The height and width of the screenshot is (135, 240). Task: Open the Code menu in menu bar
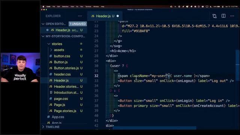pos(48,7)
